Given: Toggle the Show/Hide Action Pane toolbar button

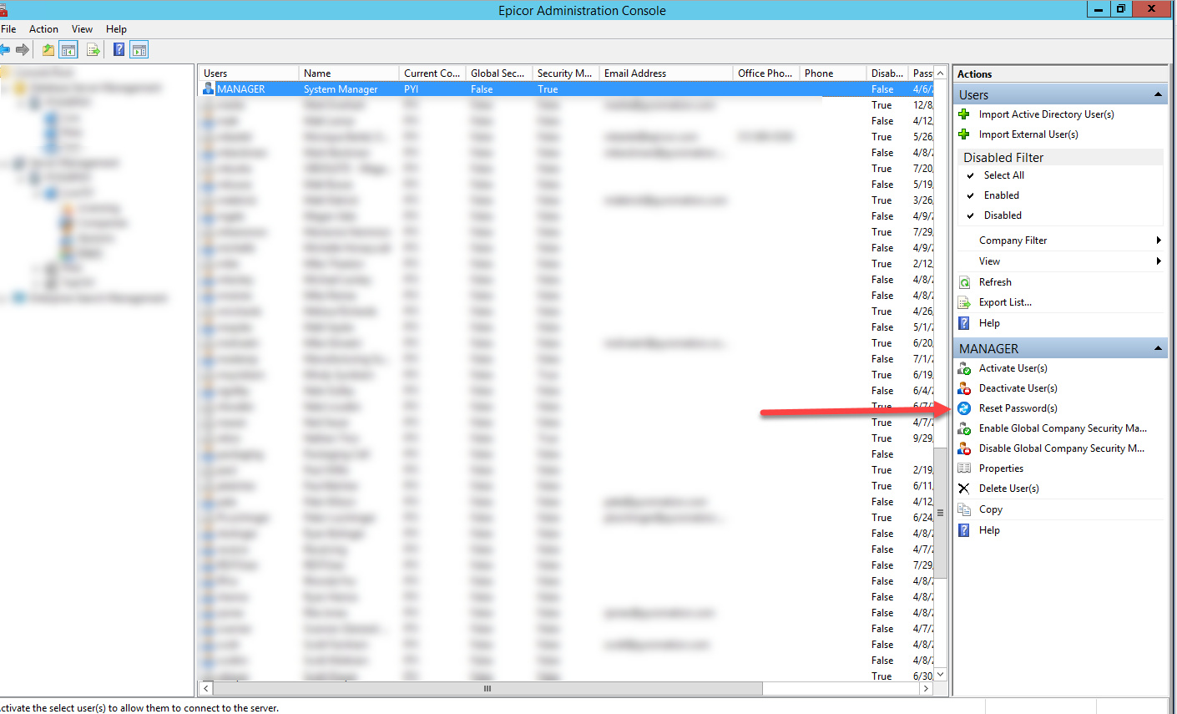Looking at the screenshot, I should click(x=139, y=50).
